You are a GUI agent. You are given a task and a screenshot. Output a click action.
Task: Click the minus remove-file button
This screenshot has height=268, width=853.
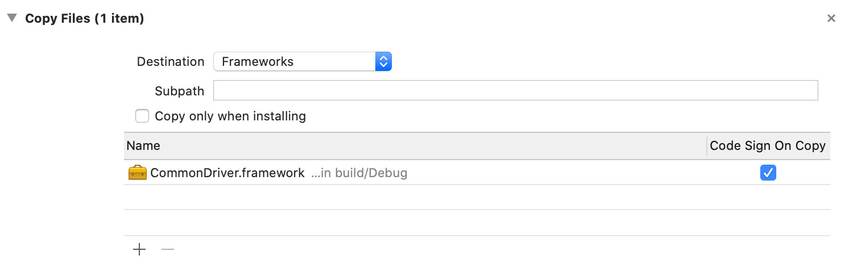pos(168,249)
